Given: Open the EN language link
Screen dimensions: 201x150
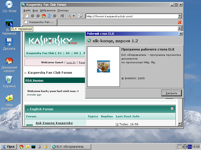Looking at the screenshot, I should [60, 53].
